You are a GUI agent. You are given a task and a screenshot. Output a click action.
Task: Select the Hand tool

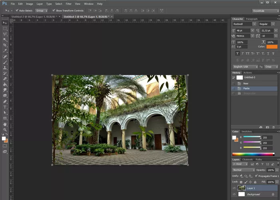(5, 124)
